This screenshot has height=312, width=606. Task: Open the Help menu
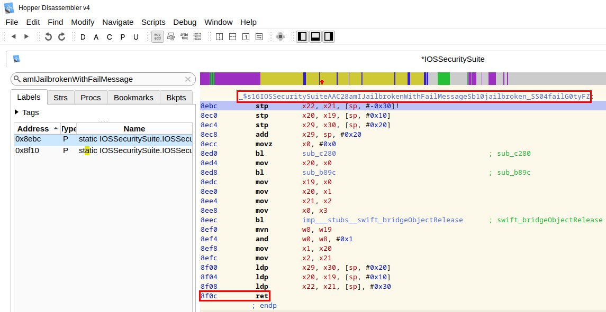(x=248, y=22)
